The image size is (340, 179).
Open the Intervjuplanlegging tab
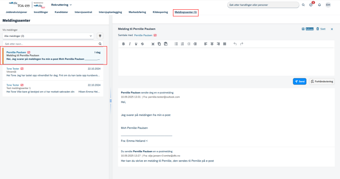click(x=110, y=12)
